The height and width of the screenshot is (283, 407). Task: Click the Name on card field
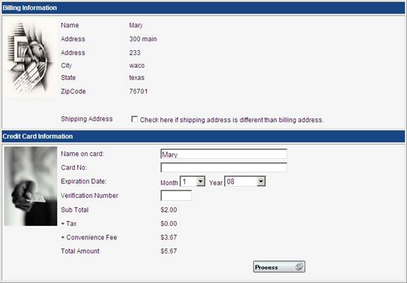point(224,154)
